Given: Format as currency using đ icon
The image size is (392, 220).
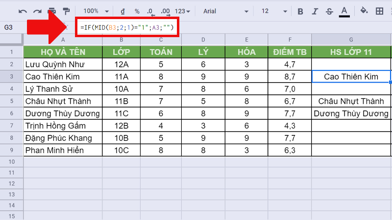Looking at the screenshot, I should tap(122, 11).
